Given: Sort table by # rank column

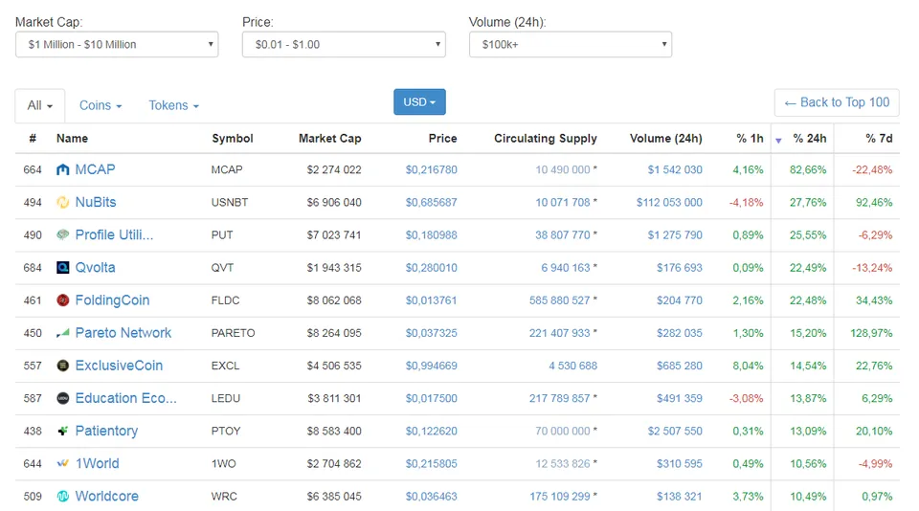Looking at the screenshot, I should pos(33,139).
